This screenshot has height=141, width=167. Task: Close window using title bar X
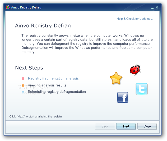click(157, 7)
